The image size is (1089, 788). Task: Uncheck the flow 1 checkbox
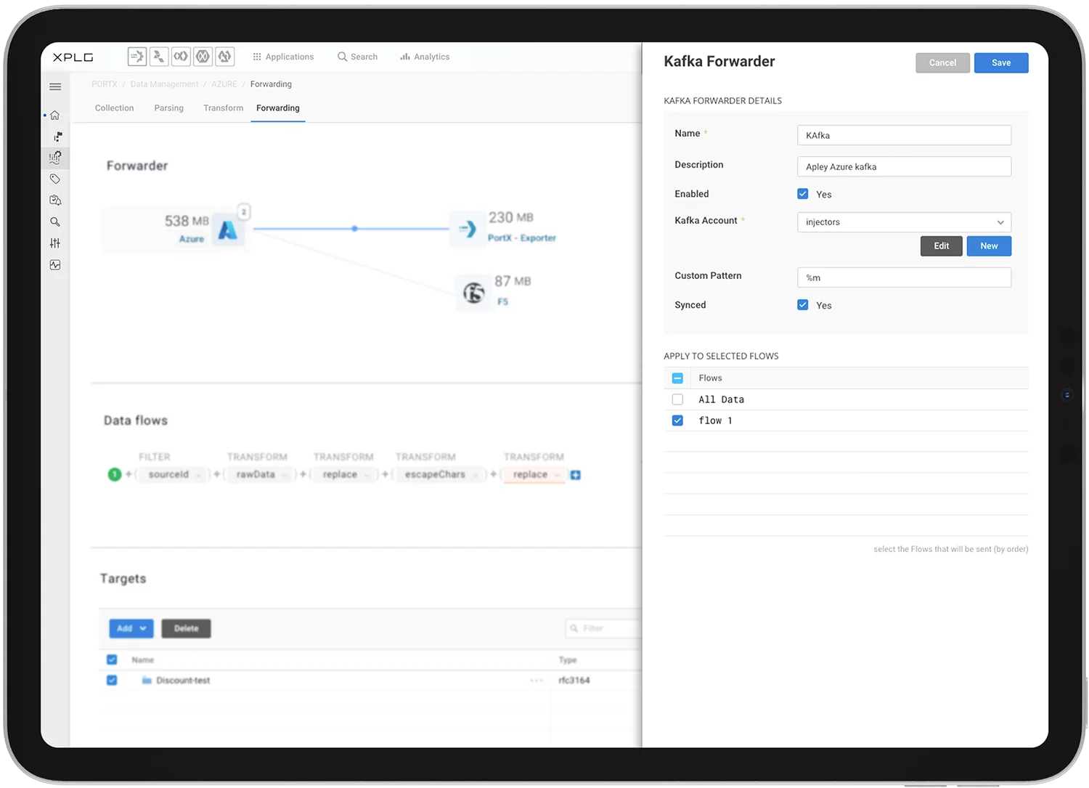point(677,421)
